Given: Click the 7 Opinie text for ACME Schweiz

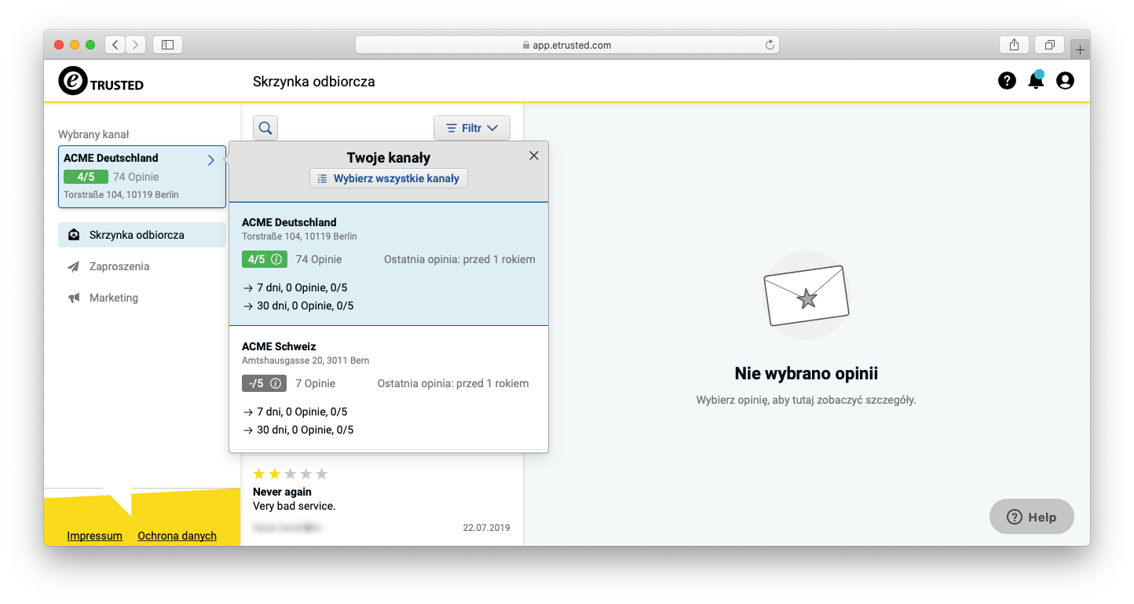Looking at the screenshot, I should click(x=315, y=383).
